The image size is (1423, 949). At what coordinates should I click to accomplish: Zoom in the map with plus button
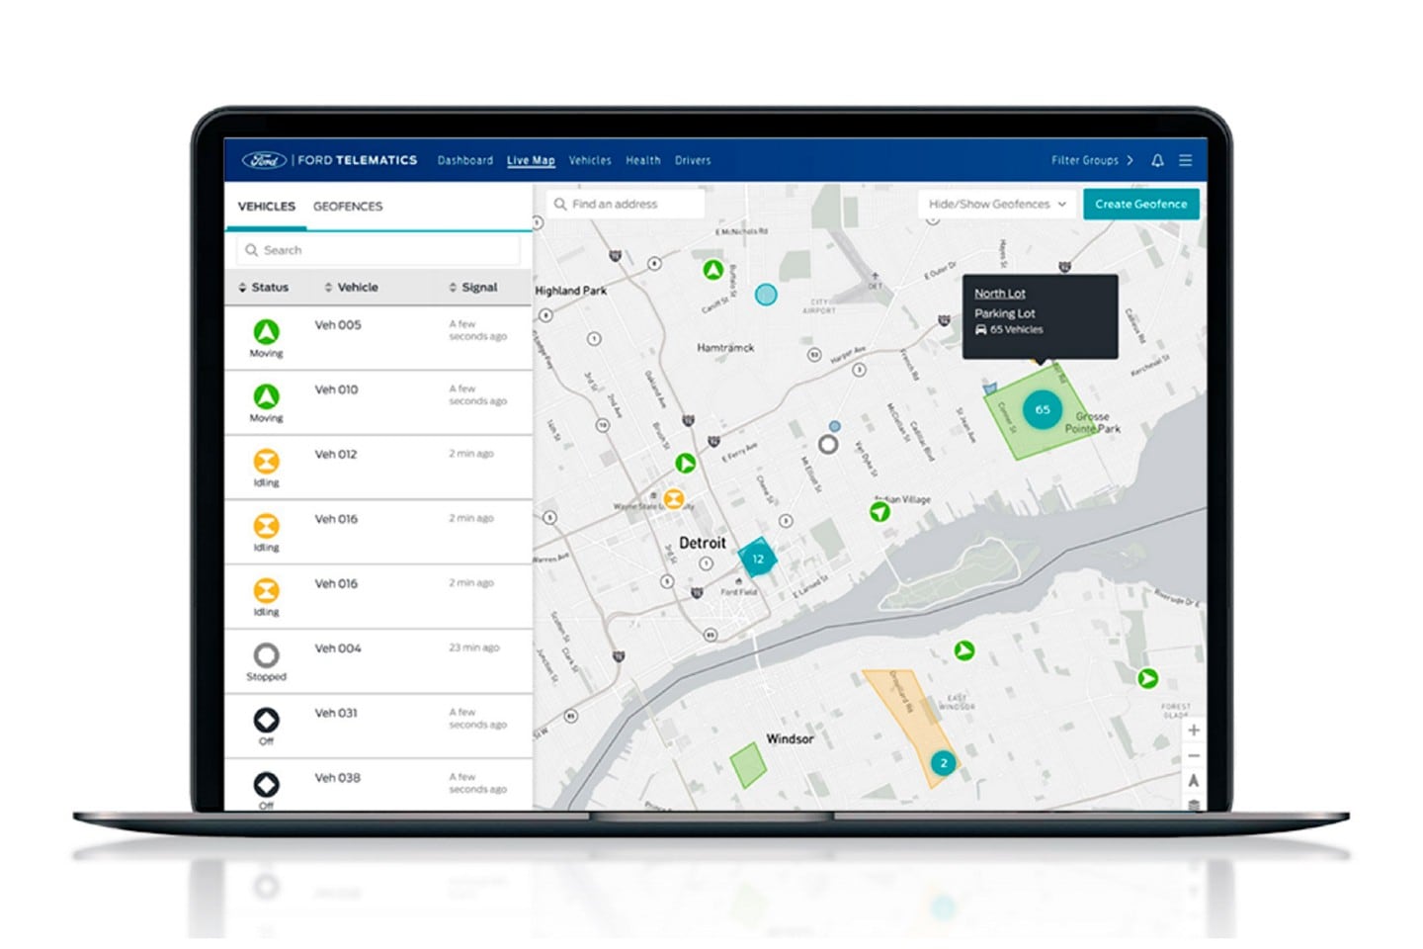pyautogui.click(x=1194, y=731)
